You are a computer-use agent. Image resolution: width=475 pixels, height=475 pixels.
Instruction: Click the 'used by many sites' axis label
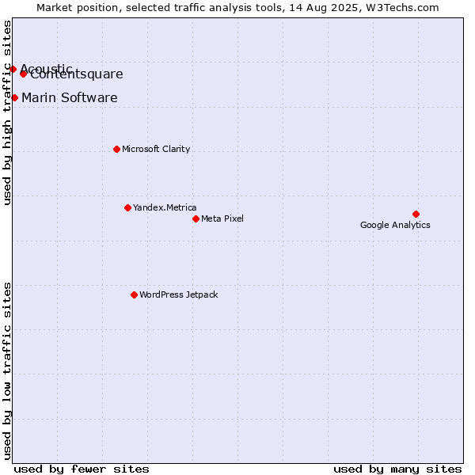[397, 469]
